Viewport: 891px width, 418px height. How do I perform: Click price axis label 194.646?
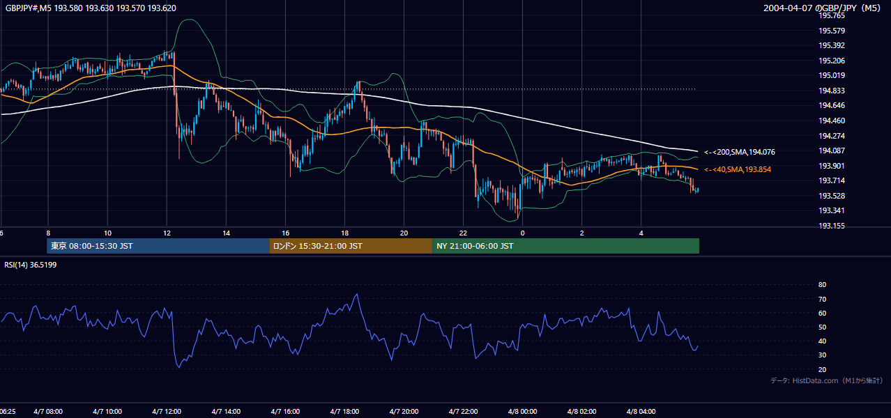click(831, 105)
